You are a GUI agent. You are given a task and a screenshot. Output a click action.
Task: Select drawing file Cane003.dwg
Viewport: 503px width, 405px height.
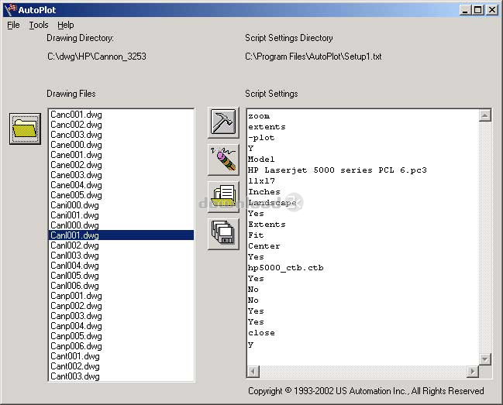[76, 175]
